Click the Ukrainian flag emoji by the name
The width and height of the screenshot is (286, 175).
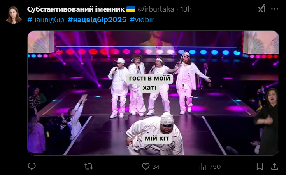[131, 9]
